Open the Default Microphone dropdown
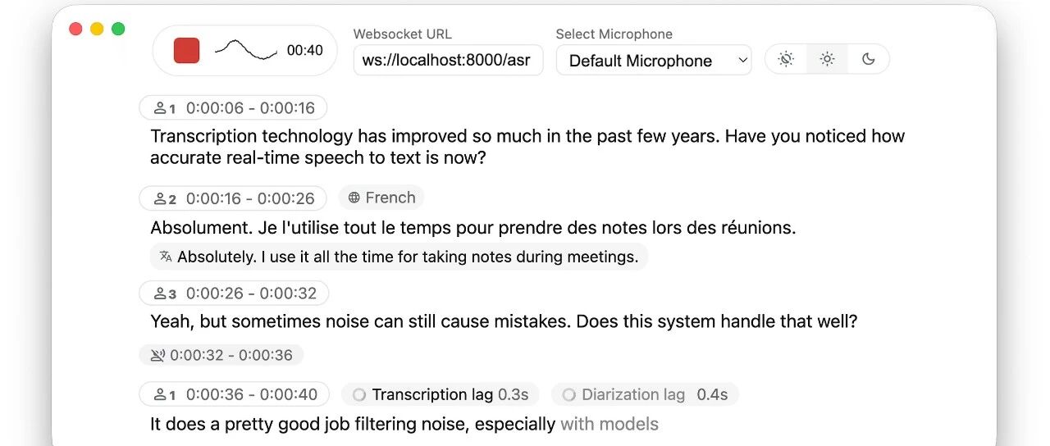Image resolution: width=1050 pixels, height=446 pixels. click(x=654, y=61)
